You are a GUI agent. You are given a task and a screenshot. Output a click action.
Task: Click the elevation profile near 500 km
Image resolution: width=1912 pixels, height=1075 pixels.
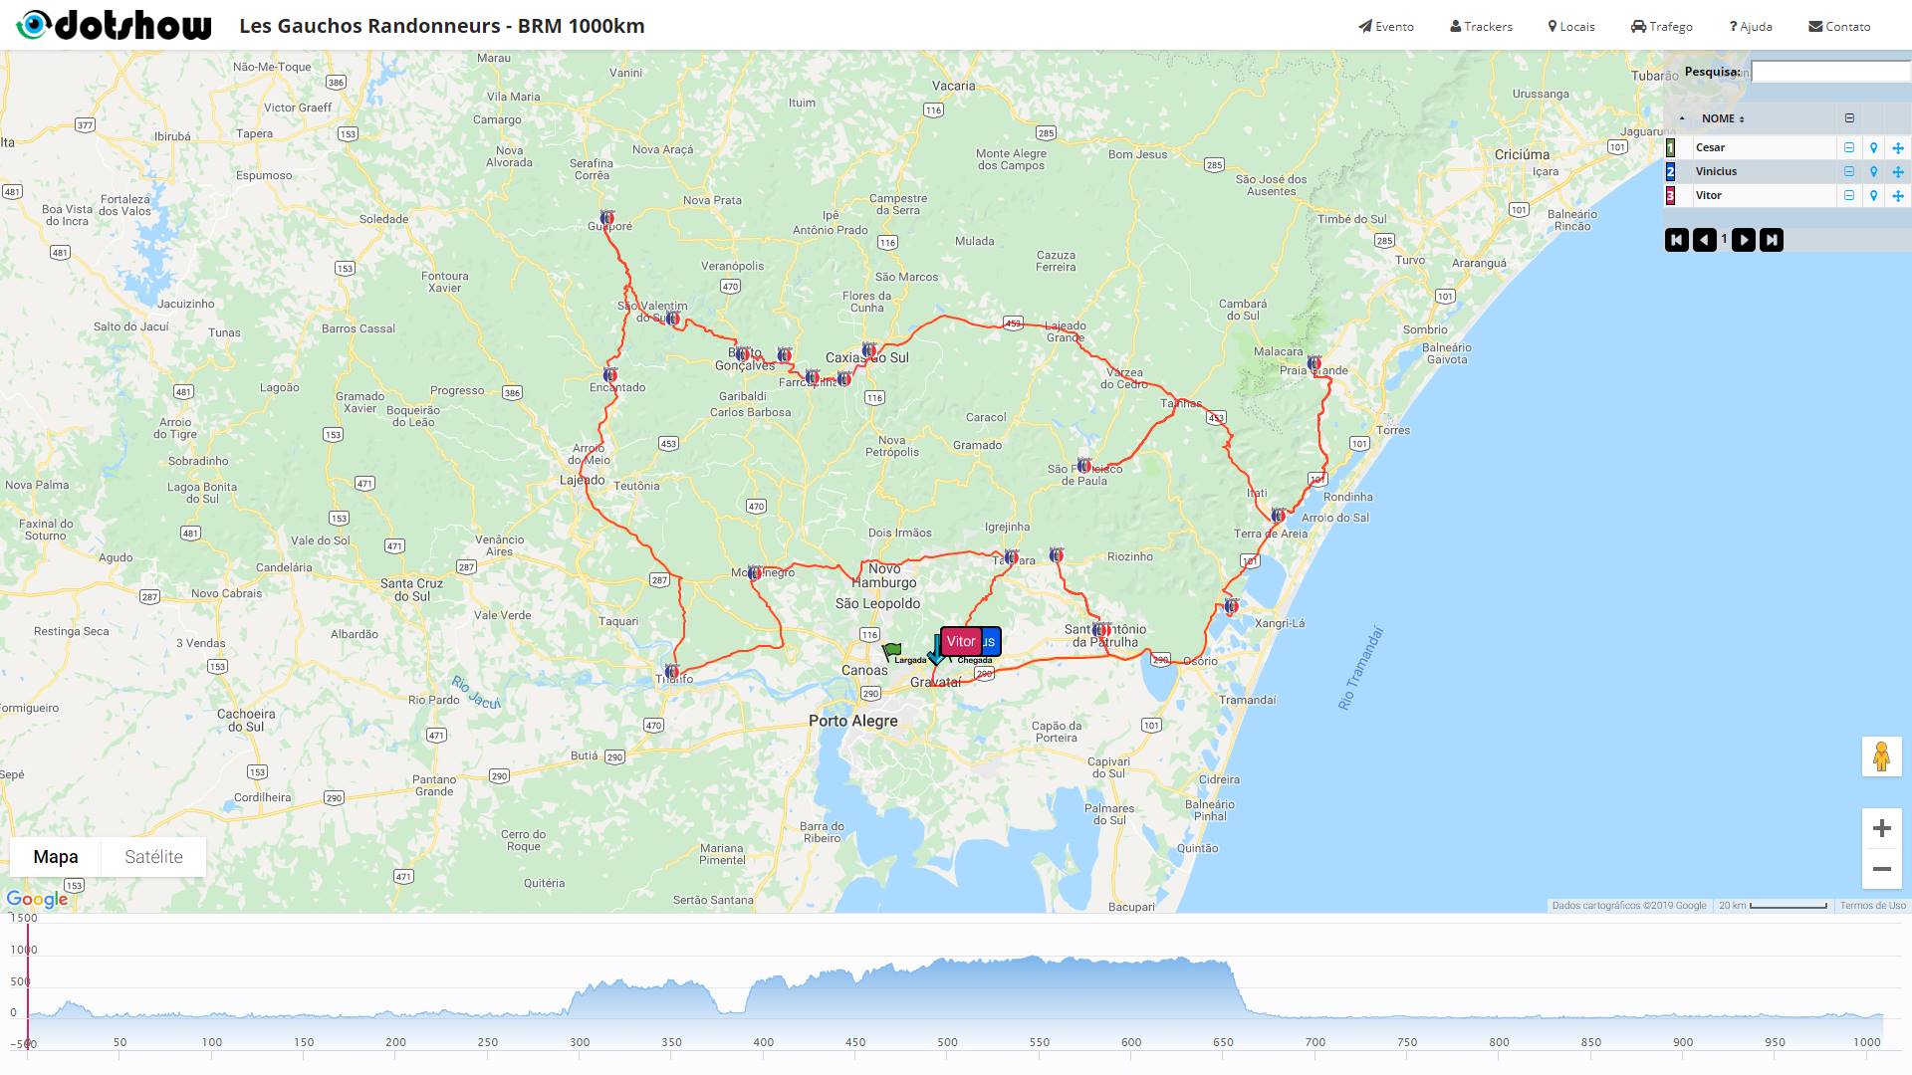(947, 985)
